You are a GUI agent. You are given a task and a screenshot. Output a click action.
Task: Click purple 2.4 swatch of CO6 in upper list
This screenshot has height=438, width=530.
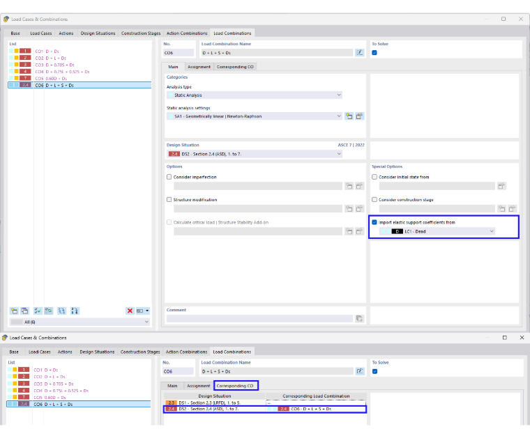25,85
